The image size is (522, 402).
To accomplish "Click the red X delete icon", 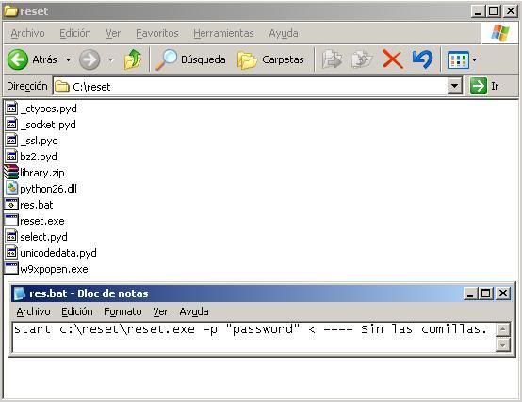I will pos(393,59).
